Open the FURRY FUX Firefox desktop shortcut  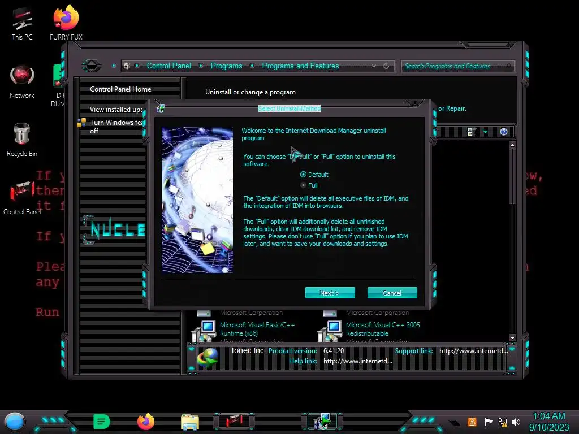pyautogui.click(x=66, y=22)
